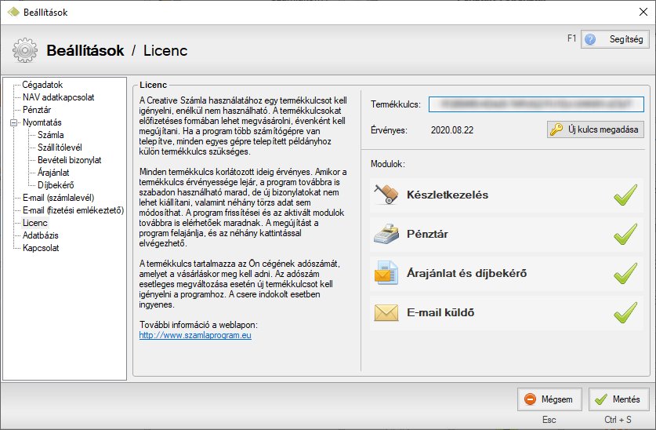Click the green checkmark beside Készletkezelés
This screenshot has width=656, height=430.
625,195
